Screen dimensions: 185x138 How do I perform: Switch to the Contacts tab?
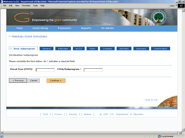point(107,49)
